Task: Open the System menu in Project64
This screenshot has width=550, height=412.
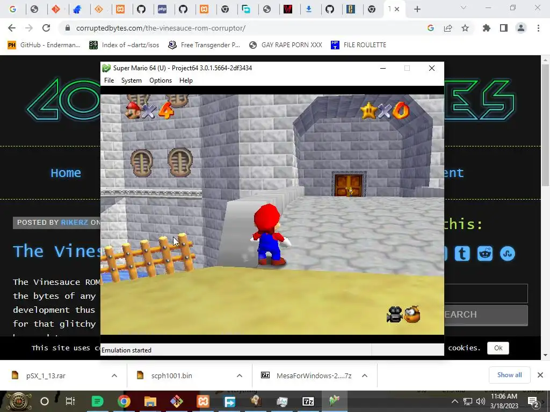Action: pyautogui.click(x=132, y=80)
